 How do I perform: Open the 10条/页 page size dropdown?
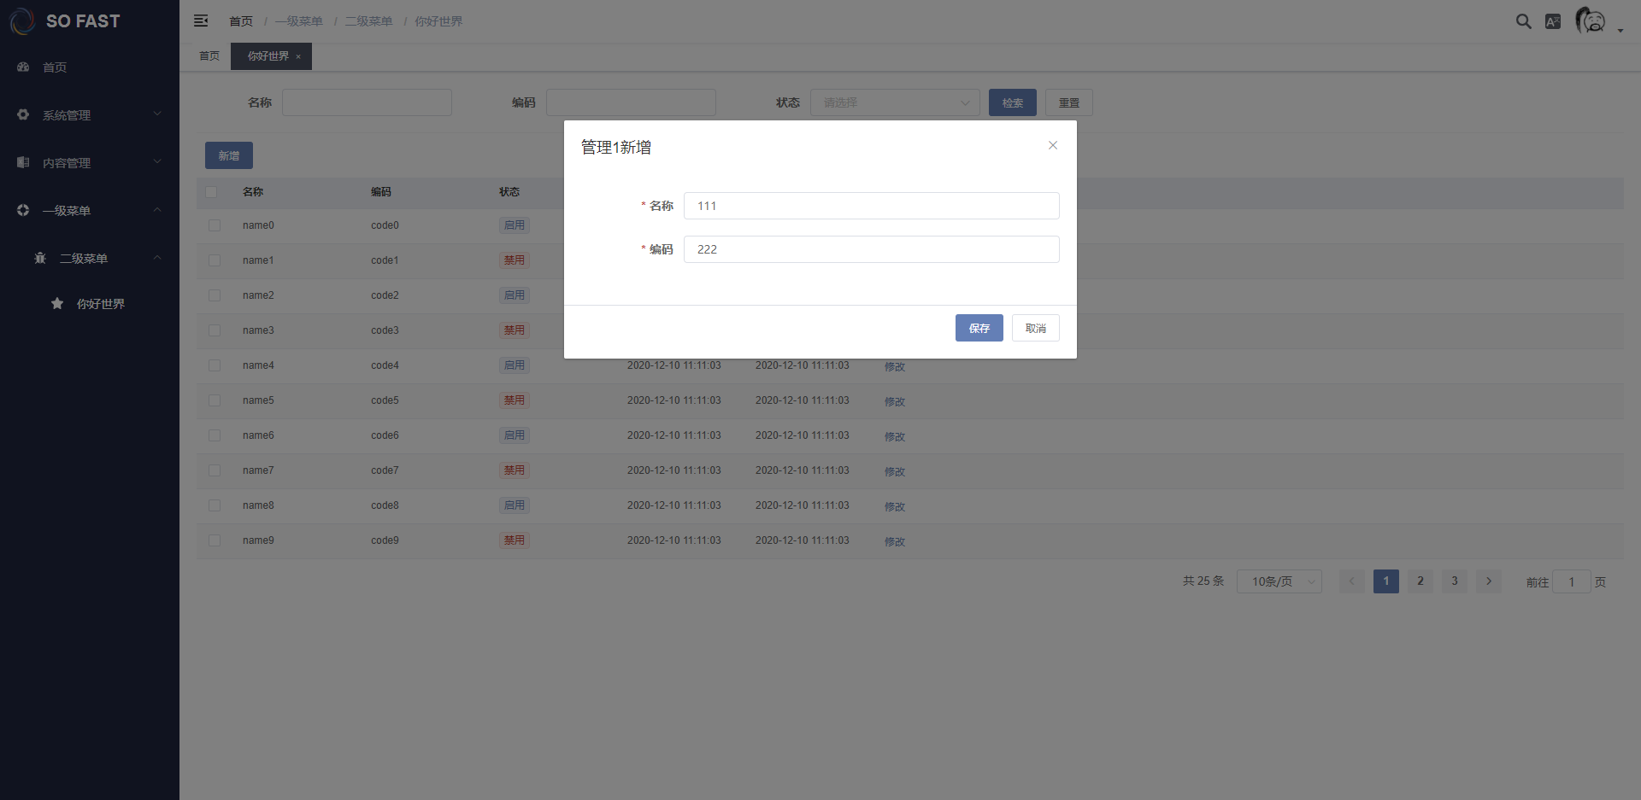click(1279, 581)
